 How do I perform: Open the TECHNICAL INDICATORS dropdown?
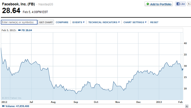104,22
